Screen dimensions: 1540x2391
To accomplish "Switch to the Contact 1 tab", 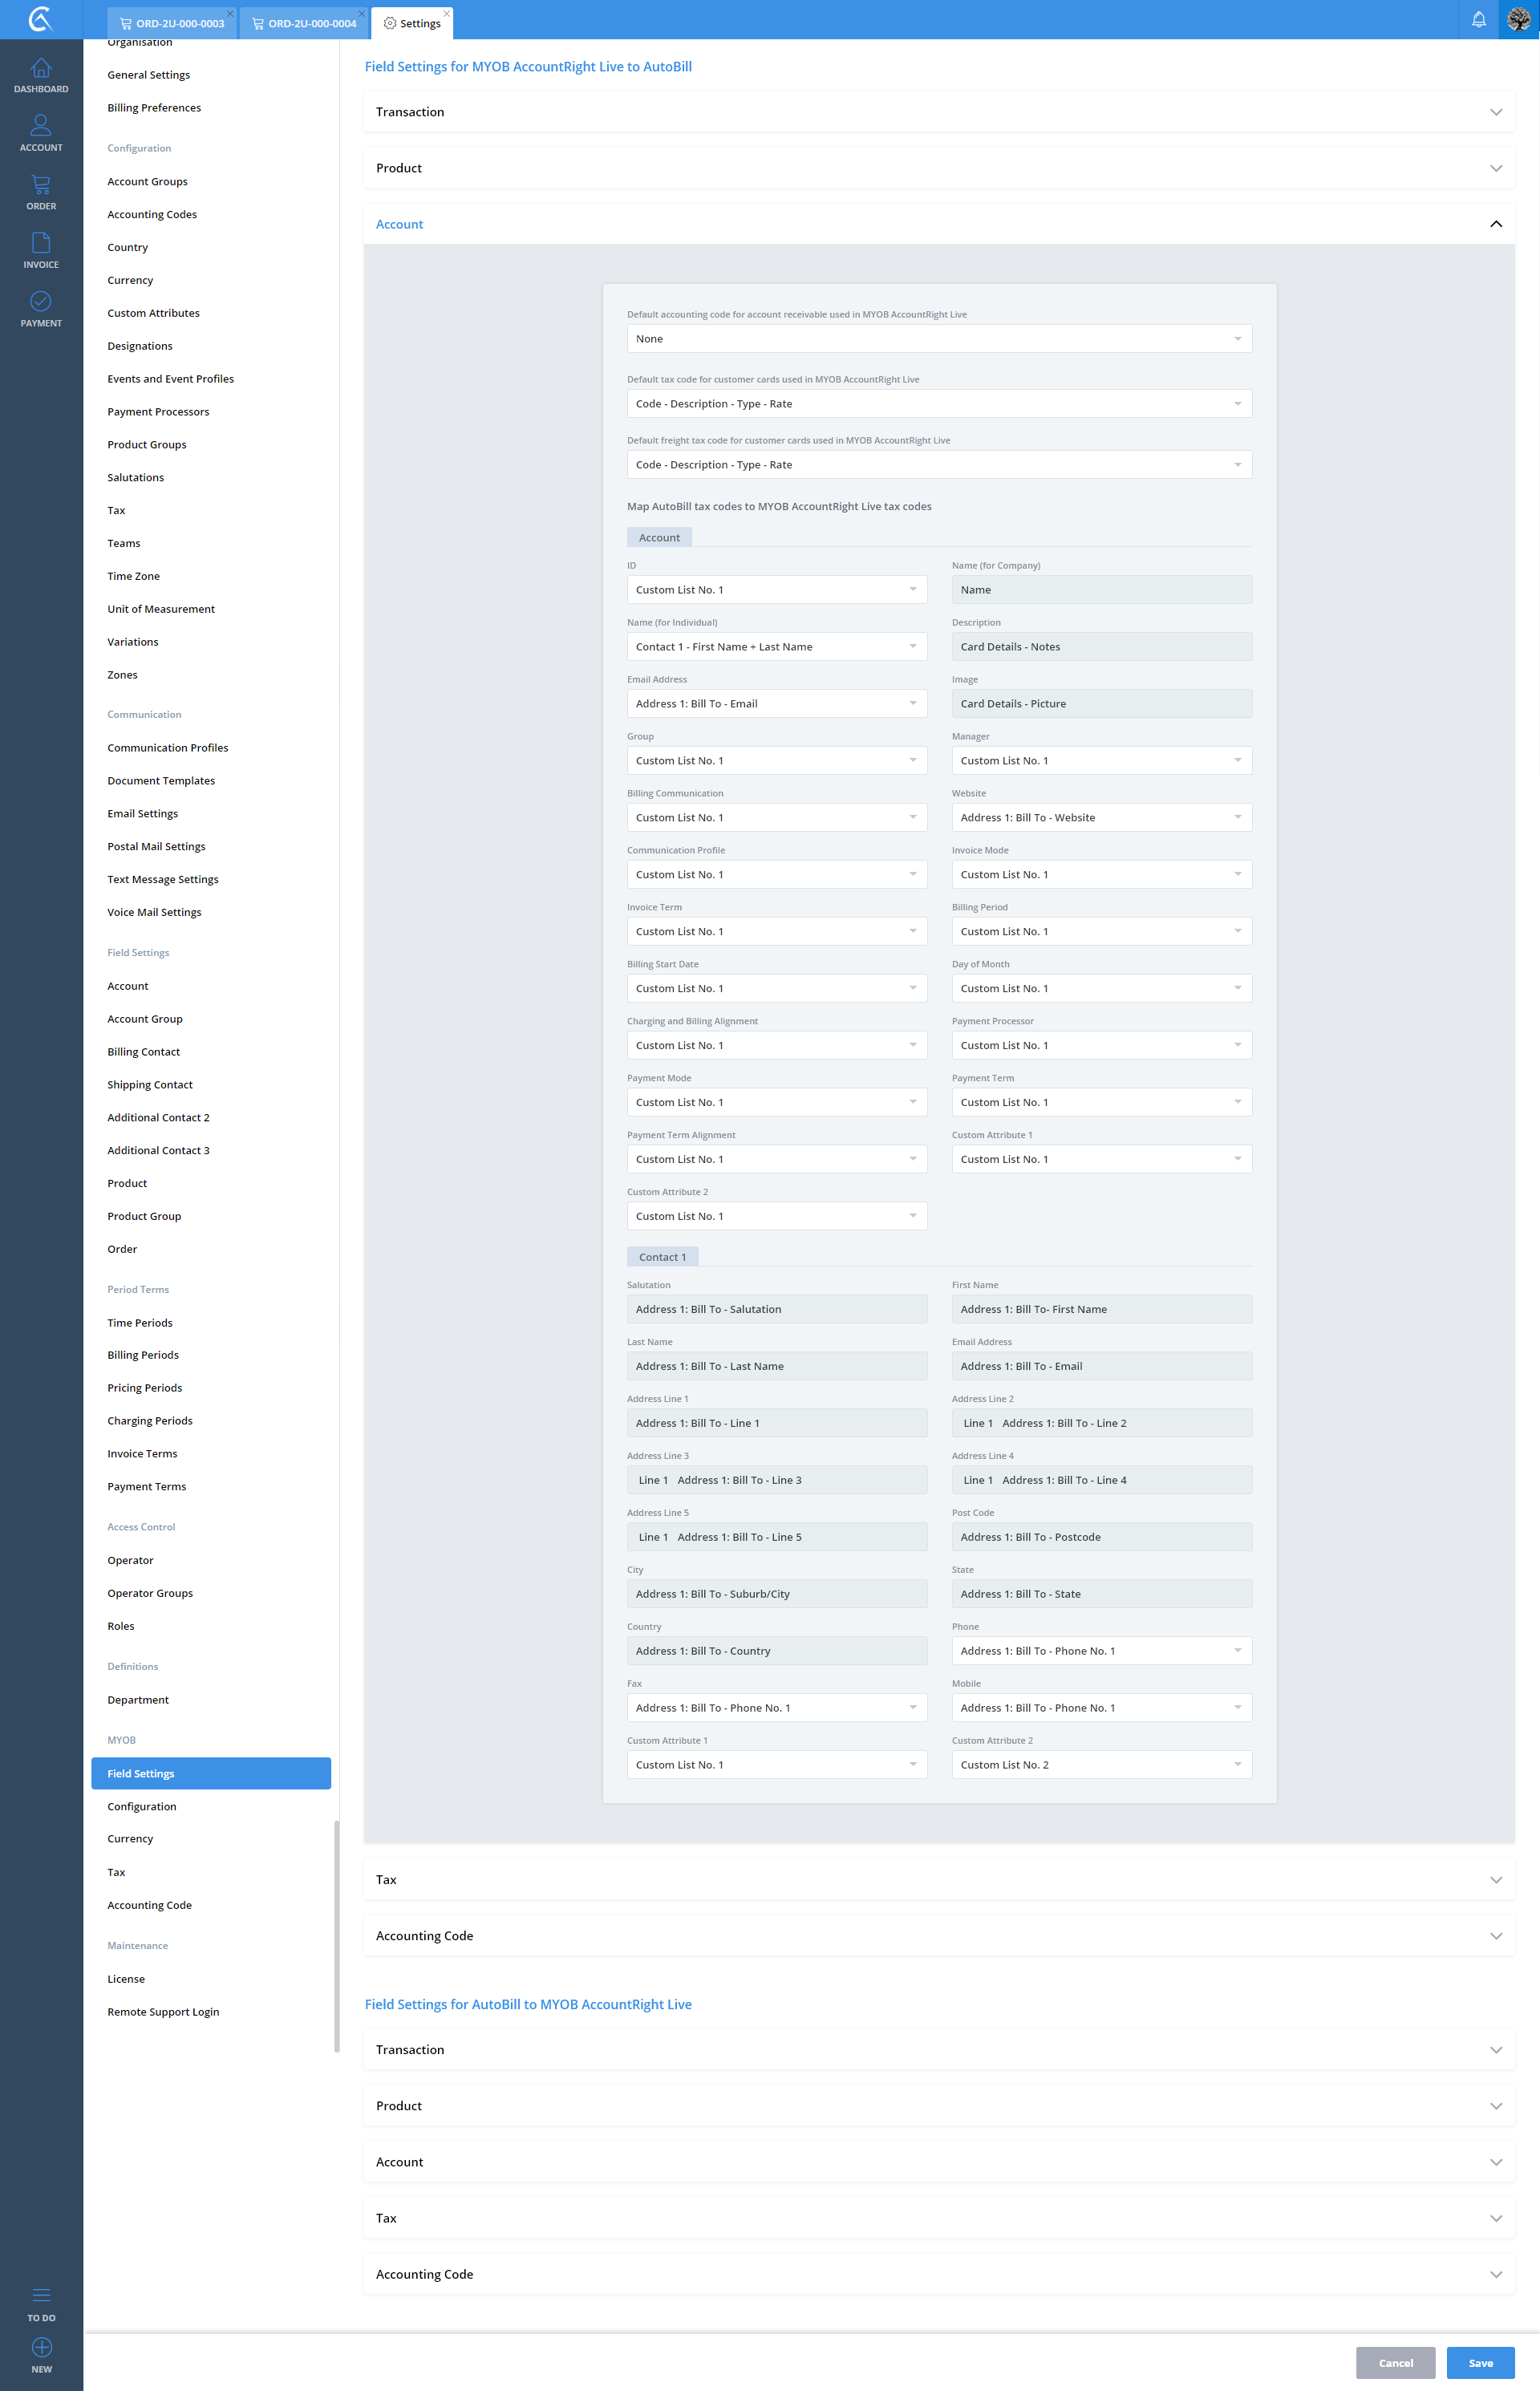I will [x=662, y=1257].
